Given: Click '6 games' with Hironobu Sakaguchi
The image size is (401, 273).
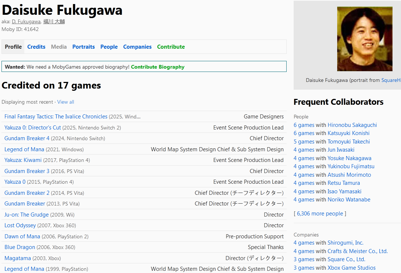Looking at the screenshot, I should [304, 125].
